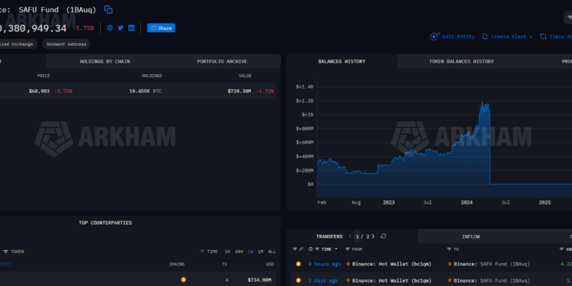Click the 10.455K BTC holdings cell
Screen dimensions: 572x286
click(x=145, y=92)
